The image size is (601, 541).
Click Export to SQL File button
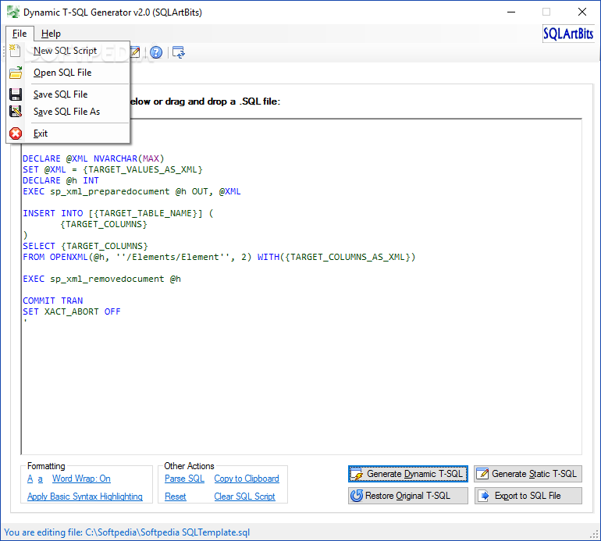528,496
